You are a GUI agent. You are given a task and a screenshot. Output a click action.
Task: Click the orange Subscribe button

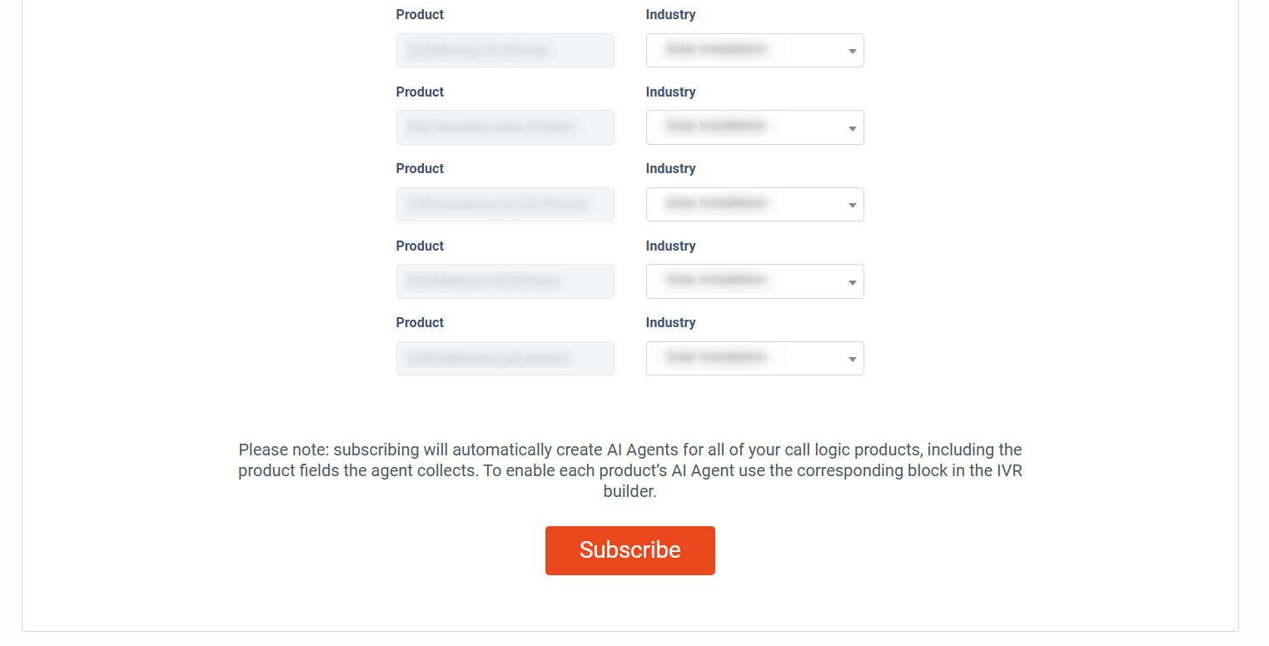pyautogui.click(x=630, y=550)
